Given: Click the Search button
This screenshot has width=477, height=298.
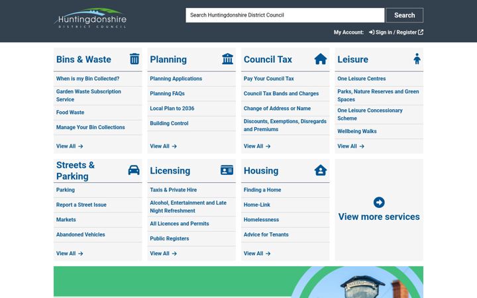Looking at the screenshot, I should (405, 15).
